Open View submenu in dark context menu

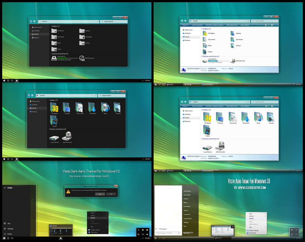point(97,213)
